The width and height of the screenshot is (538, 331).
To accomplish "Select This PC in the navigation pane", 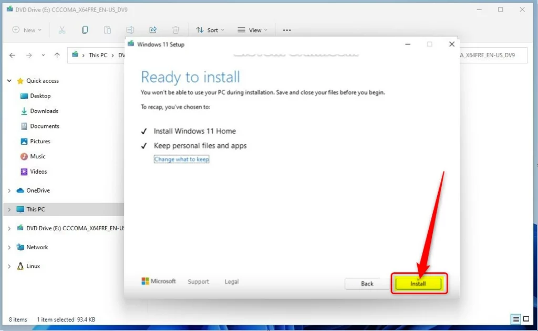I will 36,209.
